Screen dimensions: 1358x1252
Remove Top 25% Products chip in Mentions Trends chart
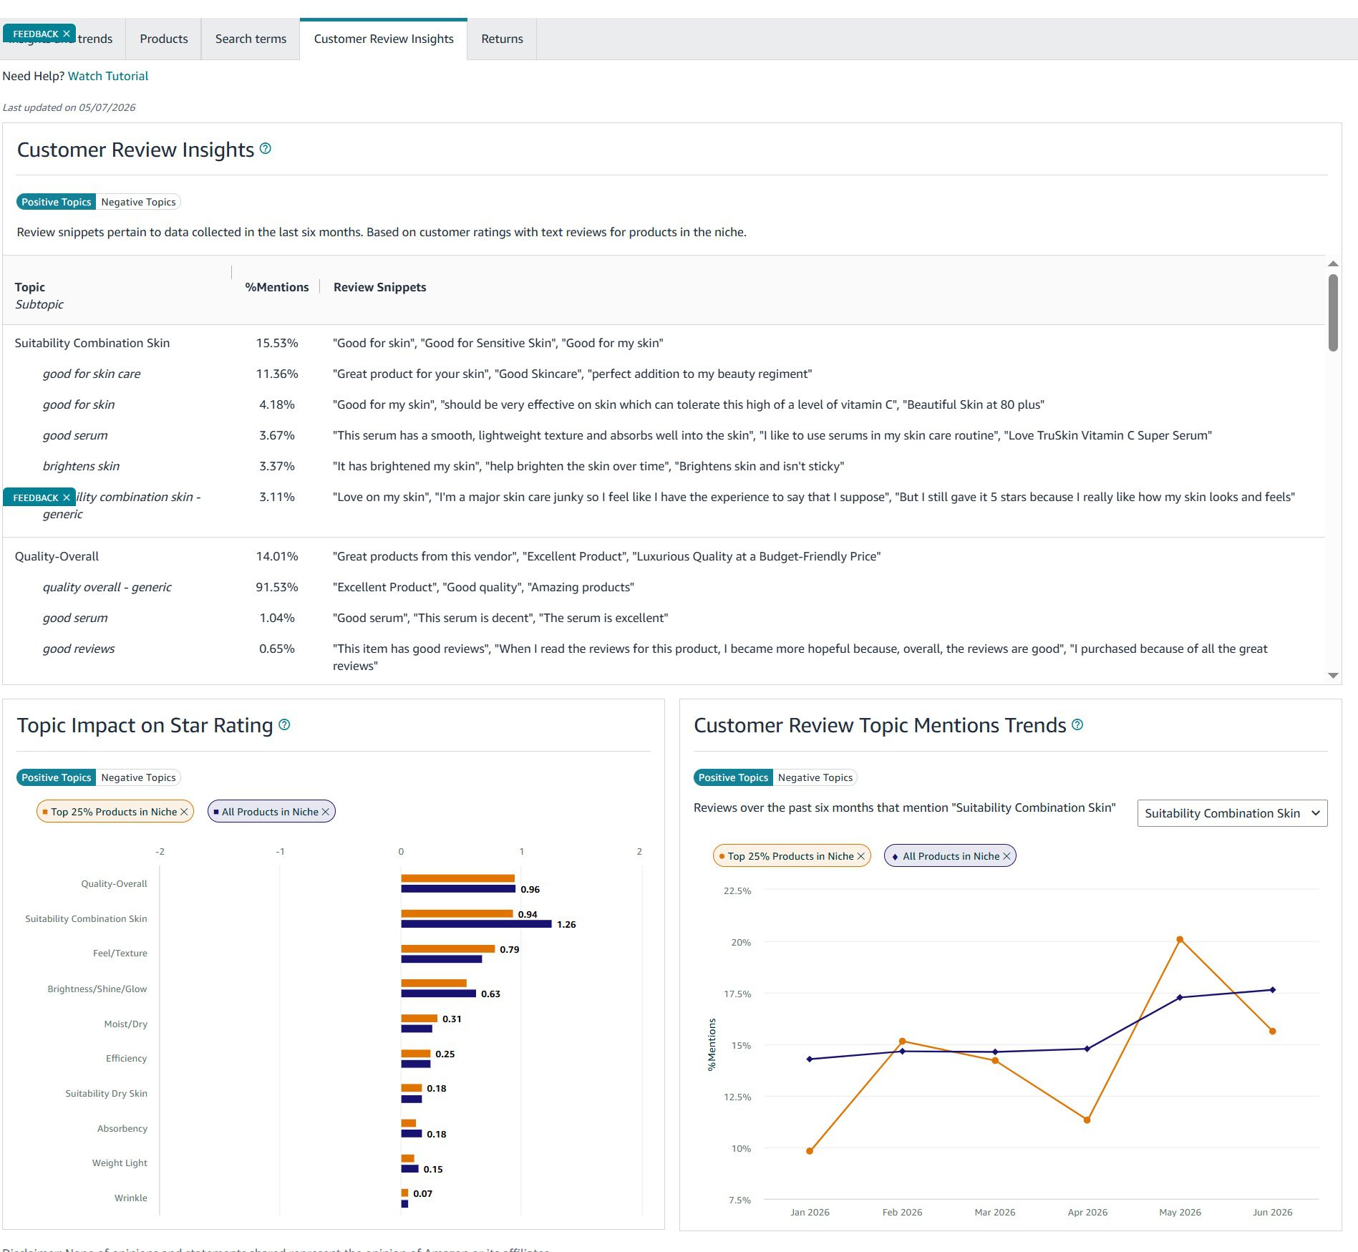click(861, 856)
